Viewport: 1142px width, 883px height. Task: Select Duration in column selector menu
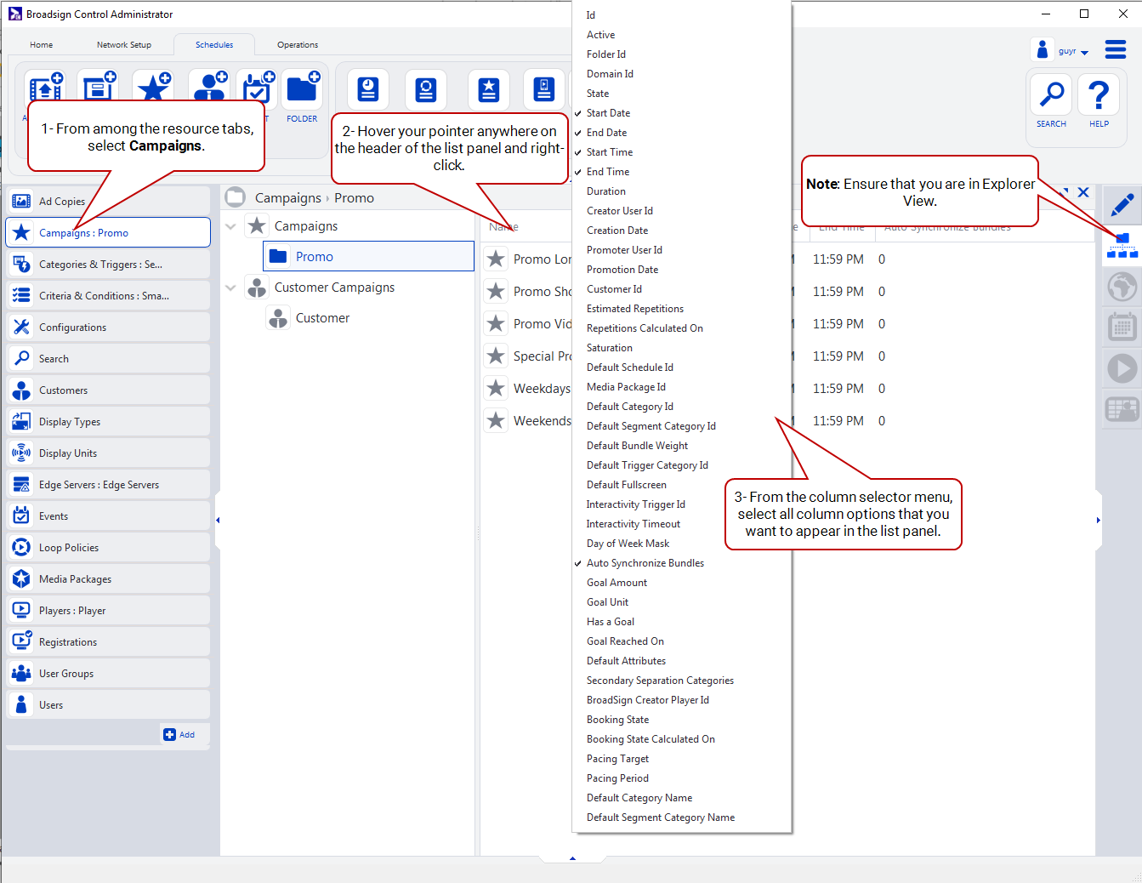pos(605,191)
